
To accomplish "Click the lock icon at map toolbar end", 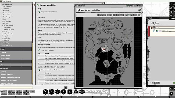I will pos(139,15).
